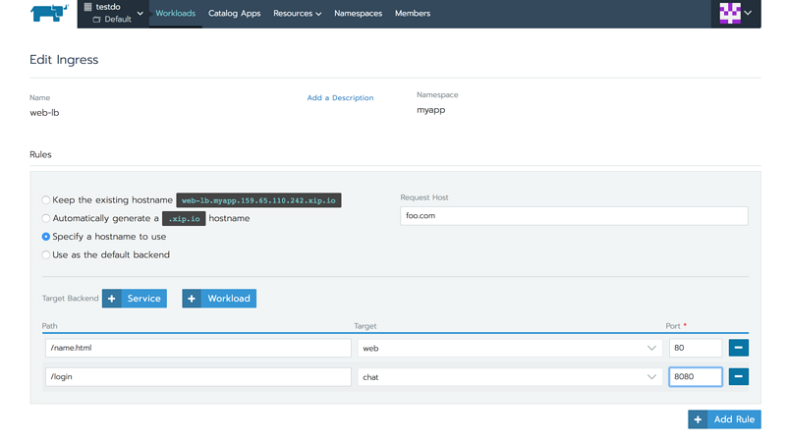Edit the port 8080 field
The height and width of the screenshot is (443, 786).
pos(696,377)
